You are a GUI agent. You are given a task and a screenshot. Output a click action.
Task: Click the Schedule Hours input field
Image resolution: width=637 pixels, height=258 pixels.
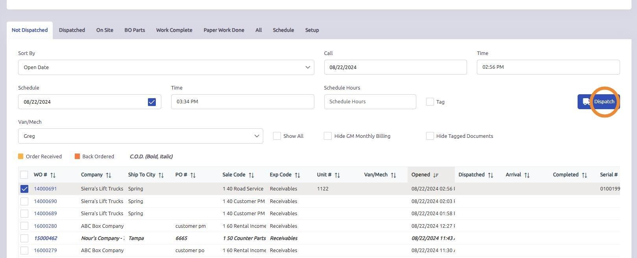click(369, 102)
